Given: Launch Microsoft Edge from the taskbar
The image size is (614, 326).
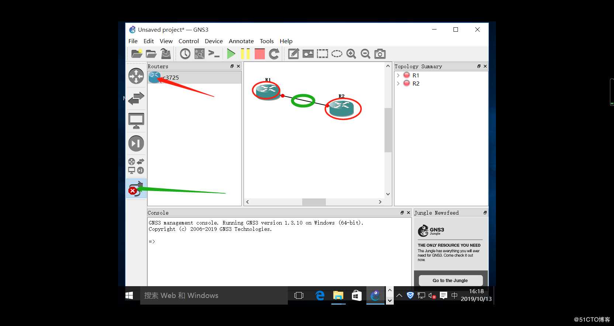Looking at the screenshot, I should pos(320,295).
